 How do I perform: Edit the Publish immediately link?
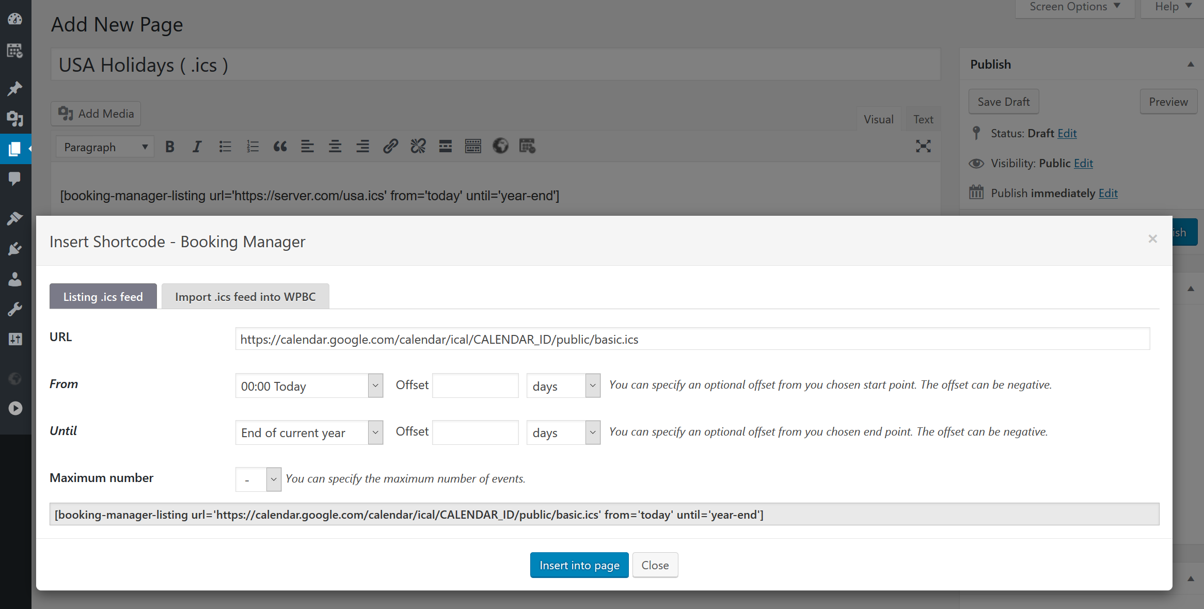pos(1108,193)
